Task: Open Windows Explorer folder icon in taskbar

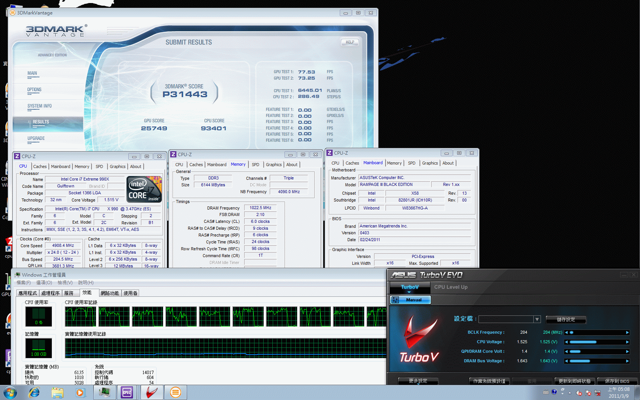Action: click(x=57, y=392)
